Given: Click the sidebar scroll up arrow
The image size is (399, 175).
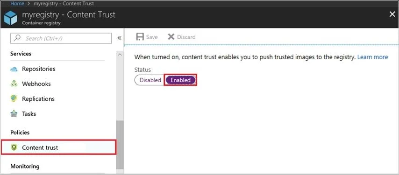Looking at the screenshot, I should 120,54.
